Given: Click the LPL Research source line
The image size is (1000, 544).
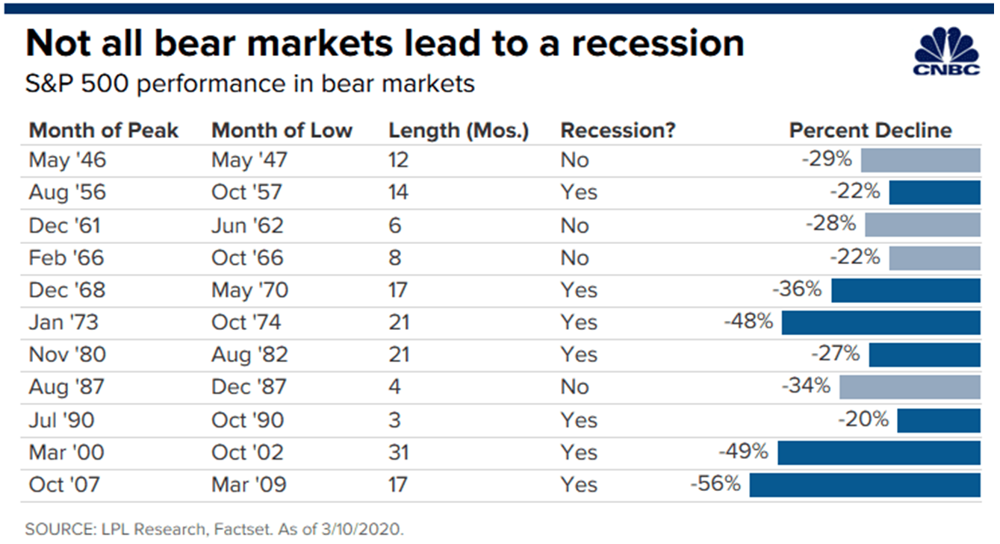Looking at the screenshot, I should click(214, 529).
